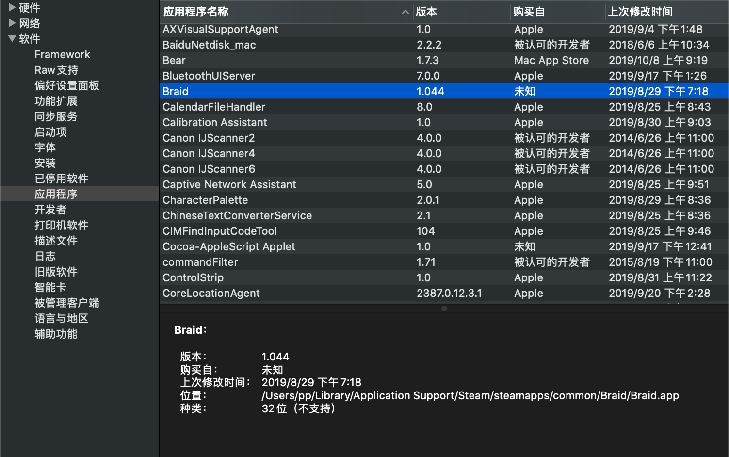Select the commandFilter row
Image resolution: width=729 pixels, height=457 pixels.
click(444, 262)
